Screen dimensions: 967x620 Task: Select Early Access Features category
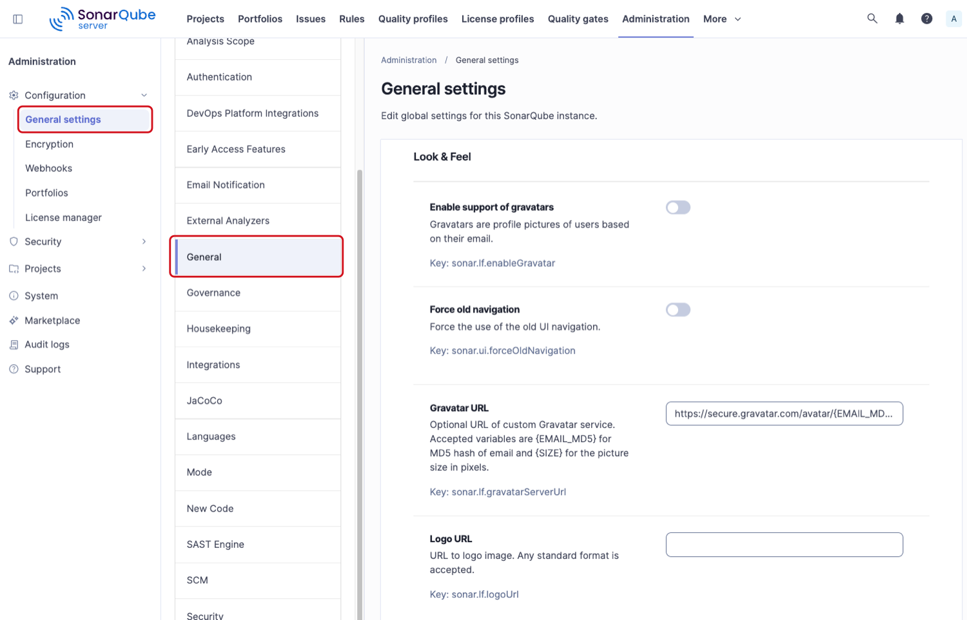(x=258, y=150)
